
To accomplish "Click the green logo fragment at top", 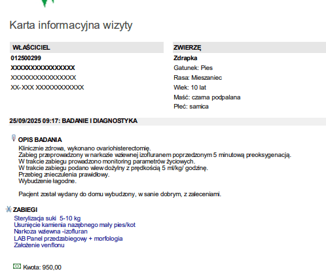I will click(x=48, y=3).
